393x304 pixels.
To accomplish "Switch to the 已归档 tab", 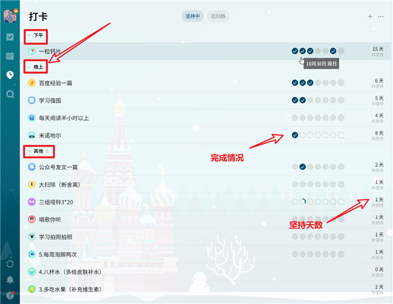I will coord(218,16).
